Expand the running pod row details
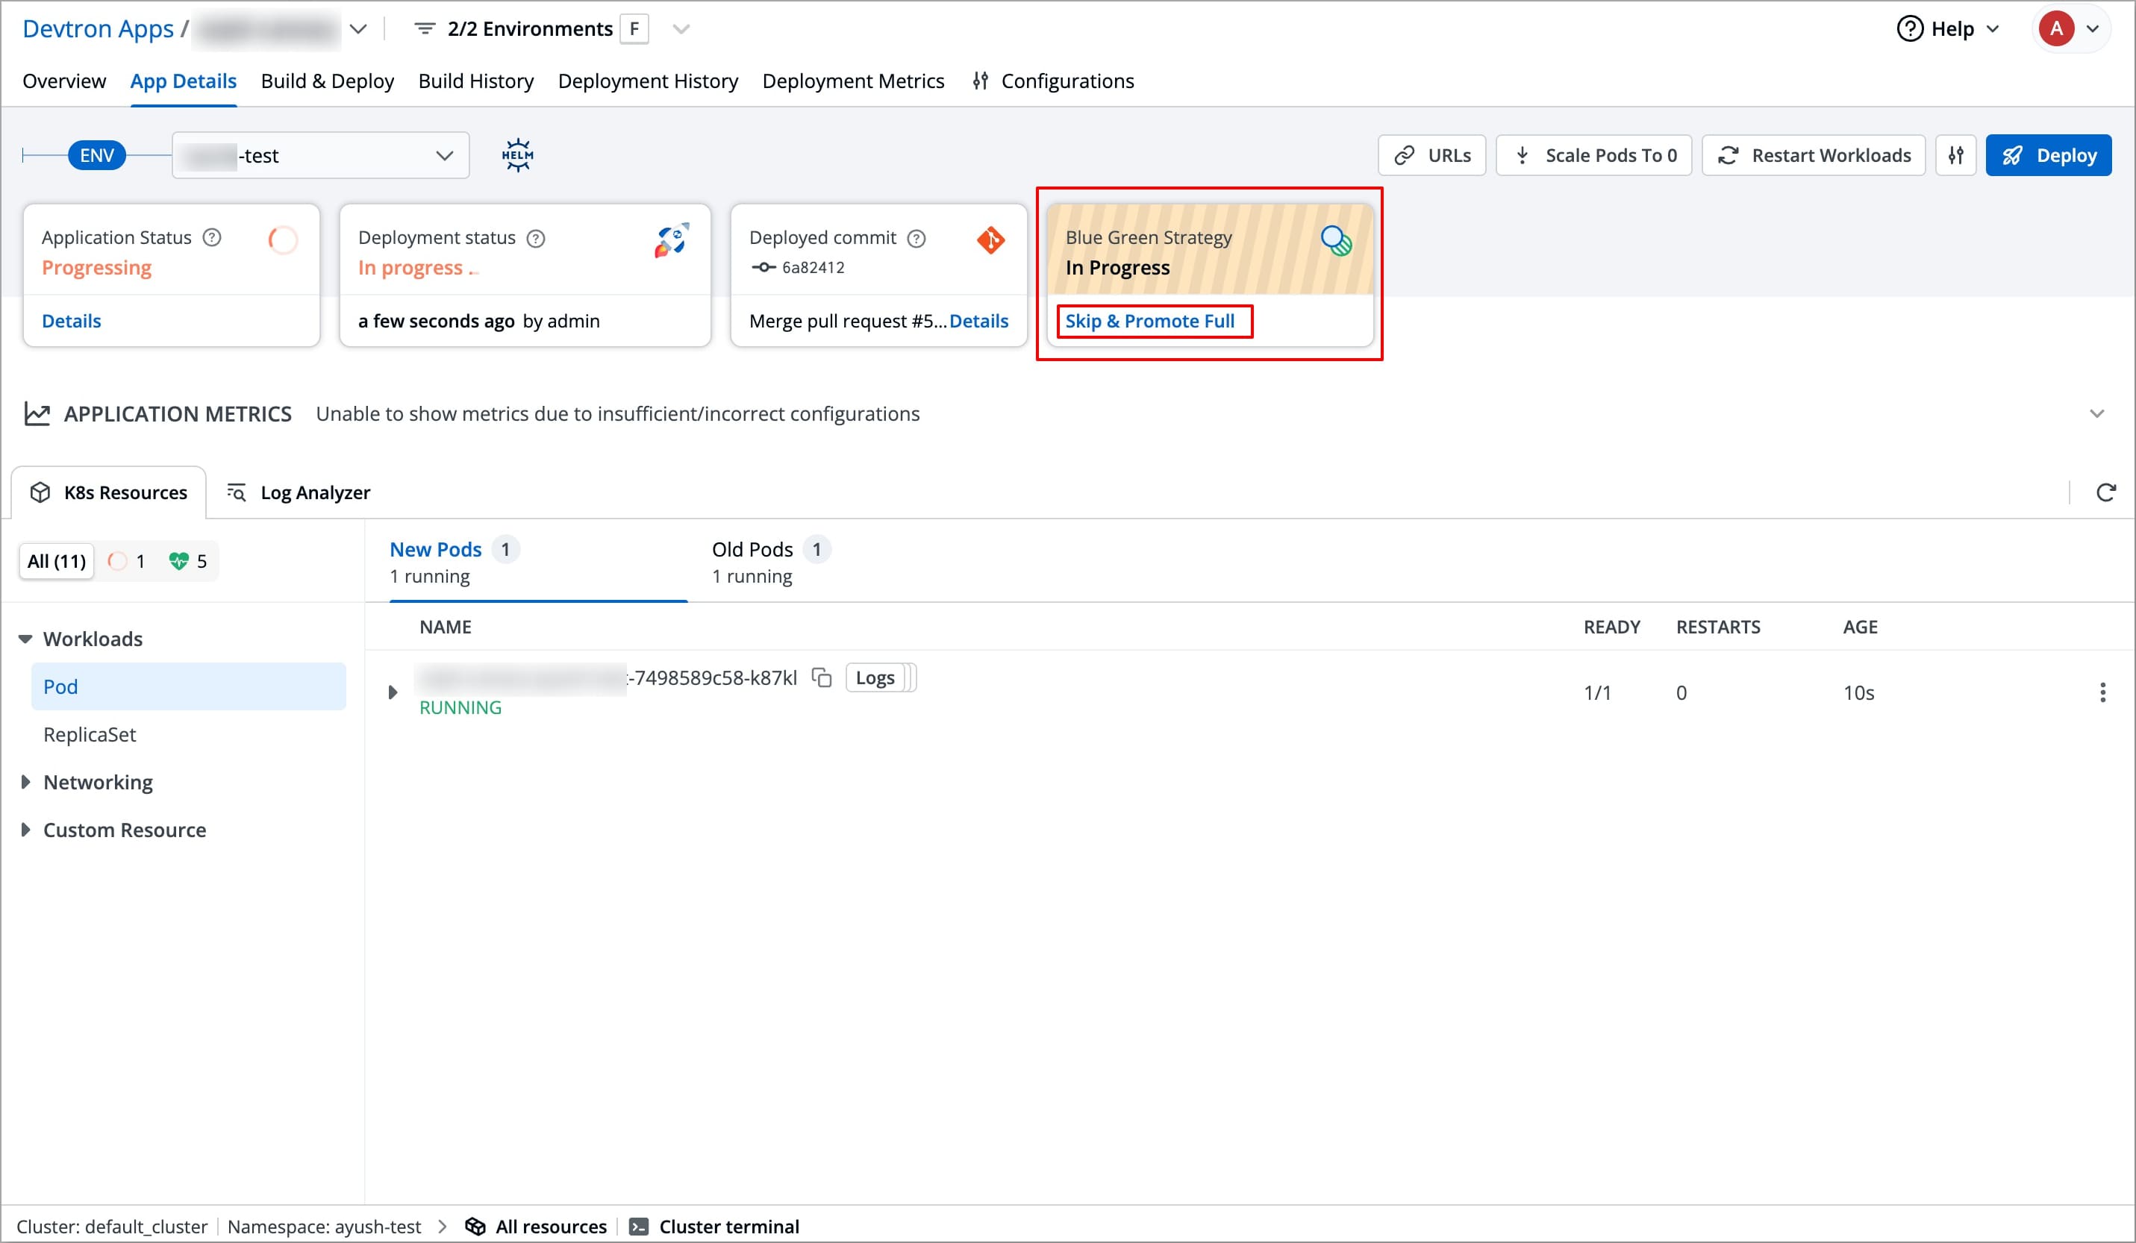The height and width of the screenshot is (1243, 2136). pos(393,692)
